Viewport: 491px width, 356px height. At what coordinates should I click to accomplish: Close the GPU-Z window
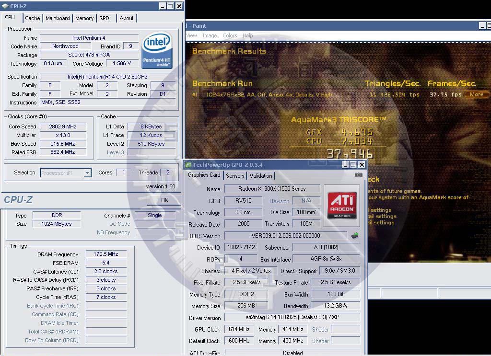click(x=362, y=164)
